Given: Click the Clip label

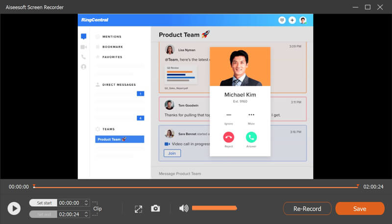Looking at the screenshot, I should [x=98, y=208].
